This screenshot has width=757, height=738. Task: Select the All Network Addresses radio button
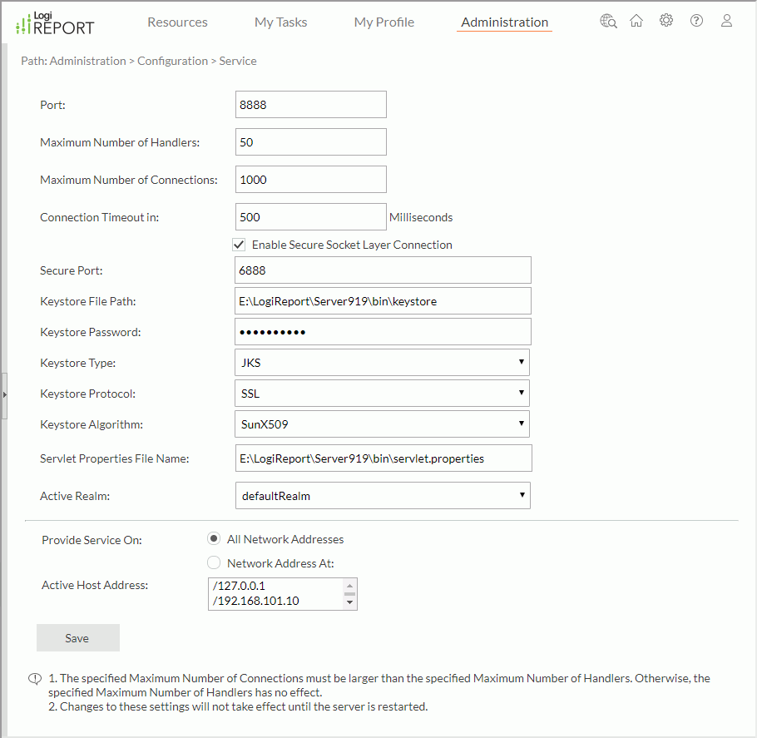point(214,538)
